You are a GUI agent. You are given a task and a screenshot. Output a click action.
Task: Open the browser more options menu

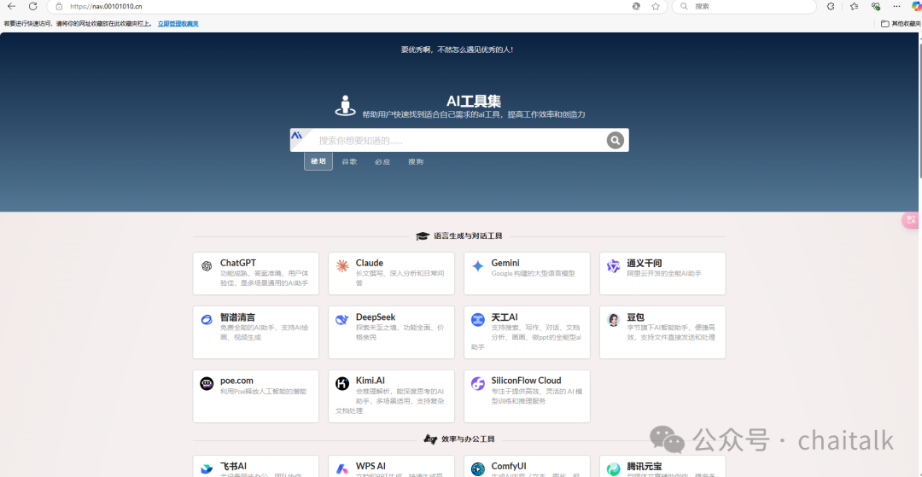(x=896, y=7)
